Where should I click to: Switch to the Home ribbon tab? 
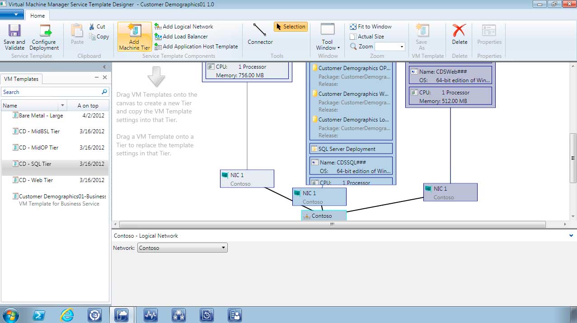click(38, 15)
